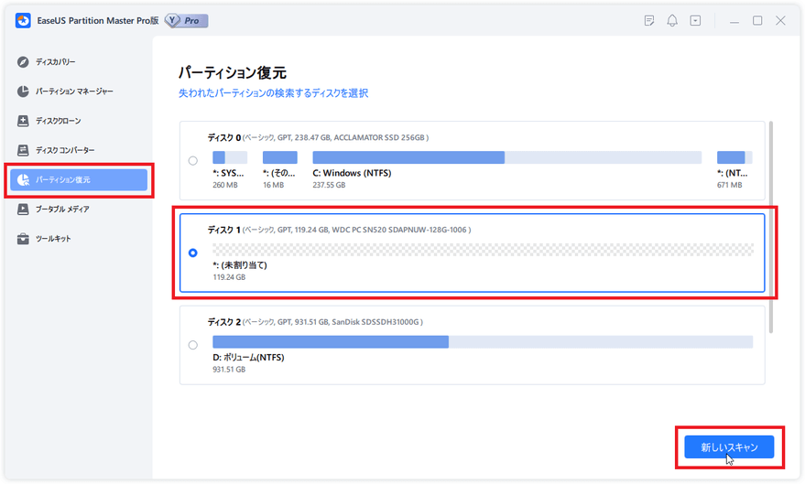Click the C: Windows (NTFS) partition bar

(x=506, y=157)
